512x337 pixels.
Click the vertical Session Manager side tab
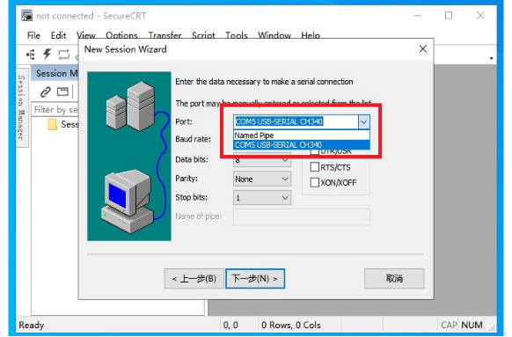point(21,107)
